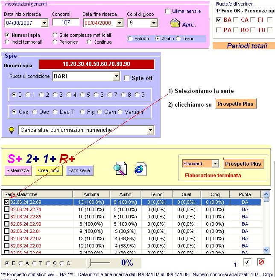Choose Terno game type

[x=178, y=39]
